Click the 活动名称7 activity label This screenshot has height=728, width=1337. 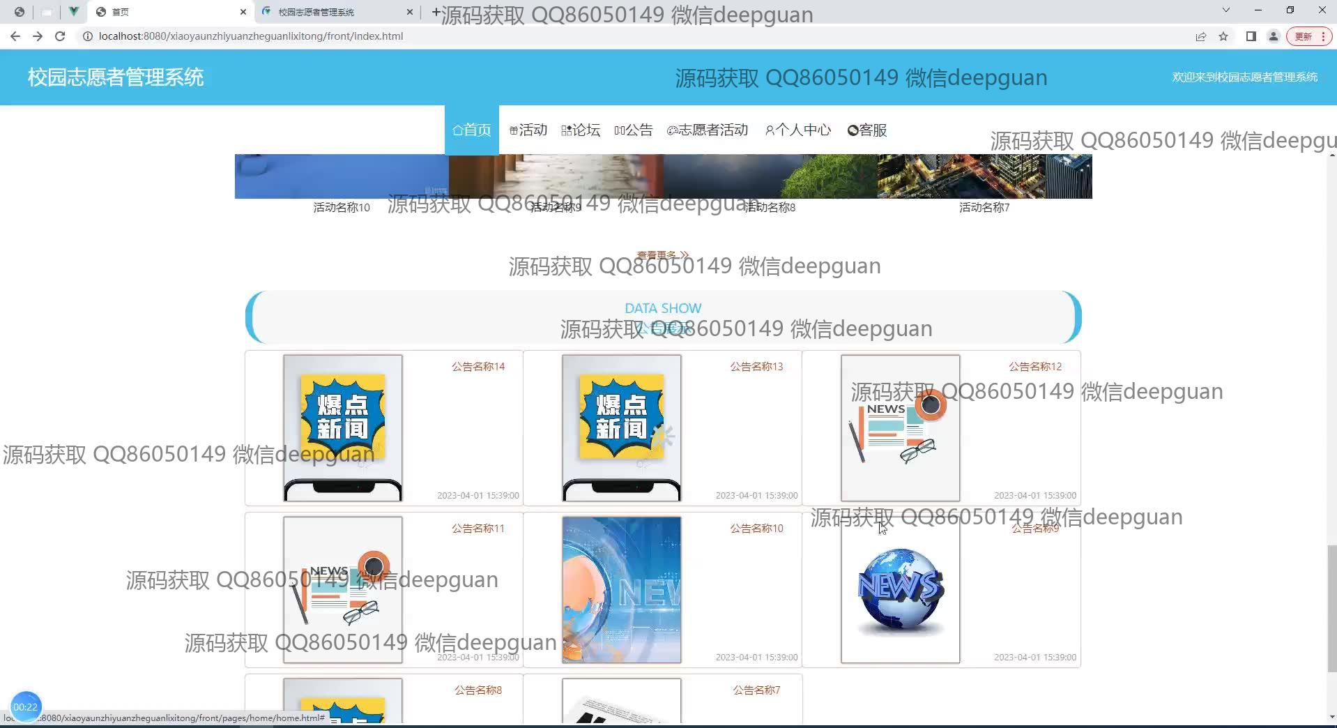coord(984,207)
